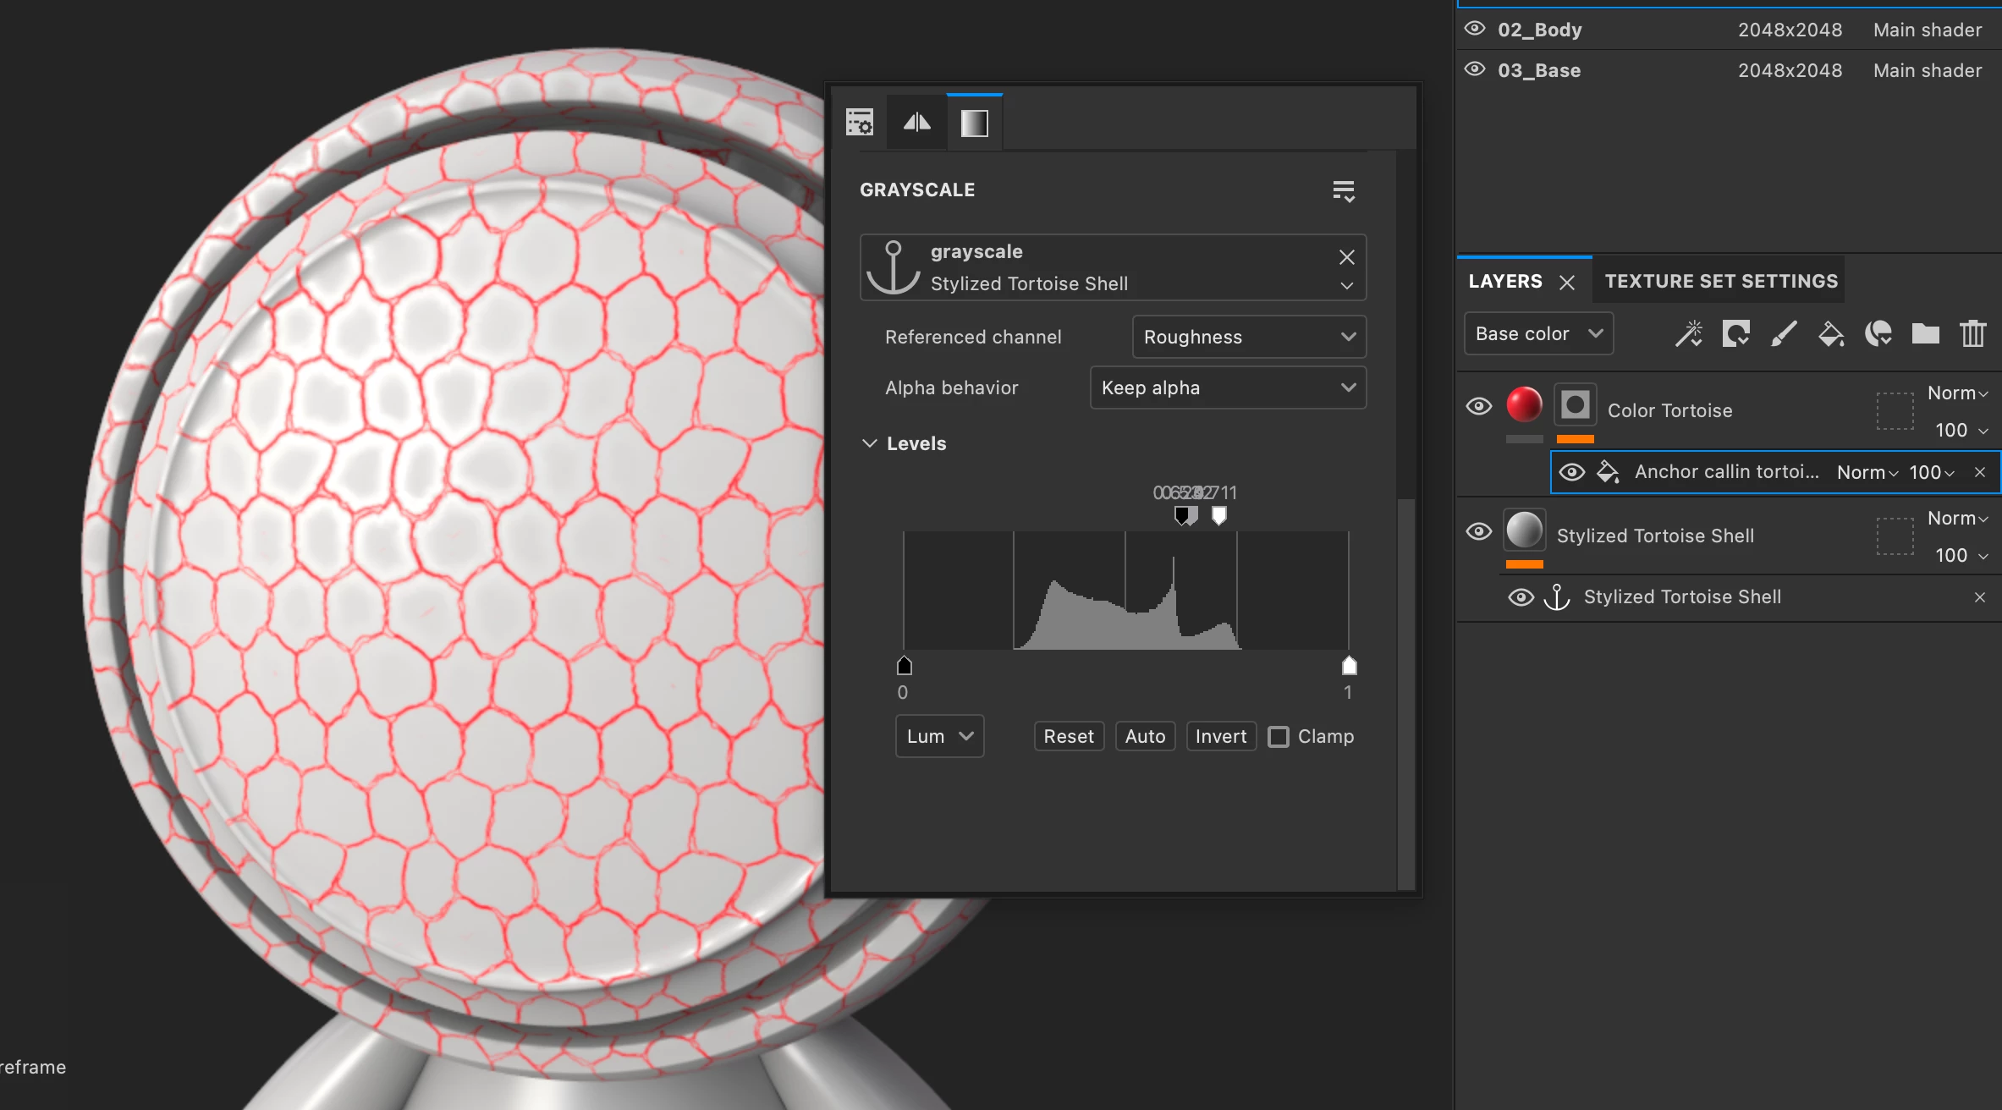Viewport: 2002px width, 1110px height.
Task: Click the add effect magic wand icon
Action: [1689, 333]
